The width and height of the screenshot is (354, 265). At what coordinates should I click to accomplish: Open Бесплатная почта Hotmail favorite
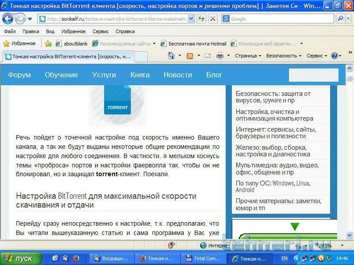tap(193, 44)
